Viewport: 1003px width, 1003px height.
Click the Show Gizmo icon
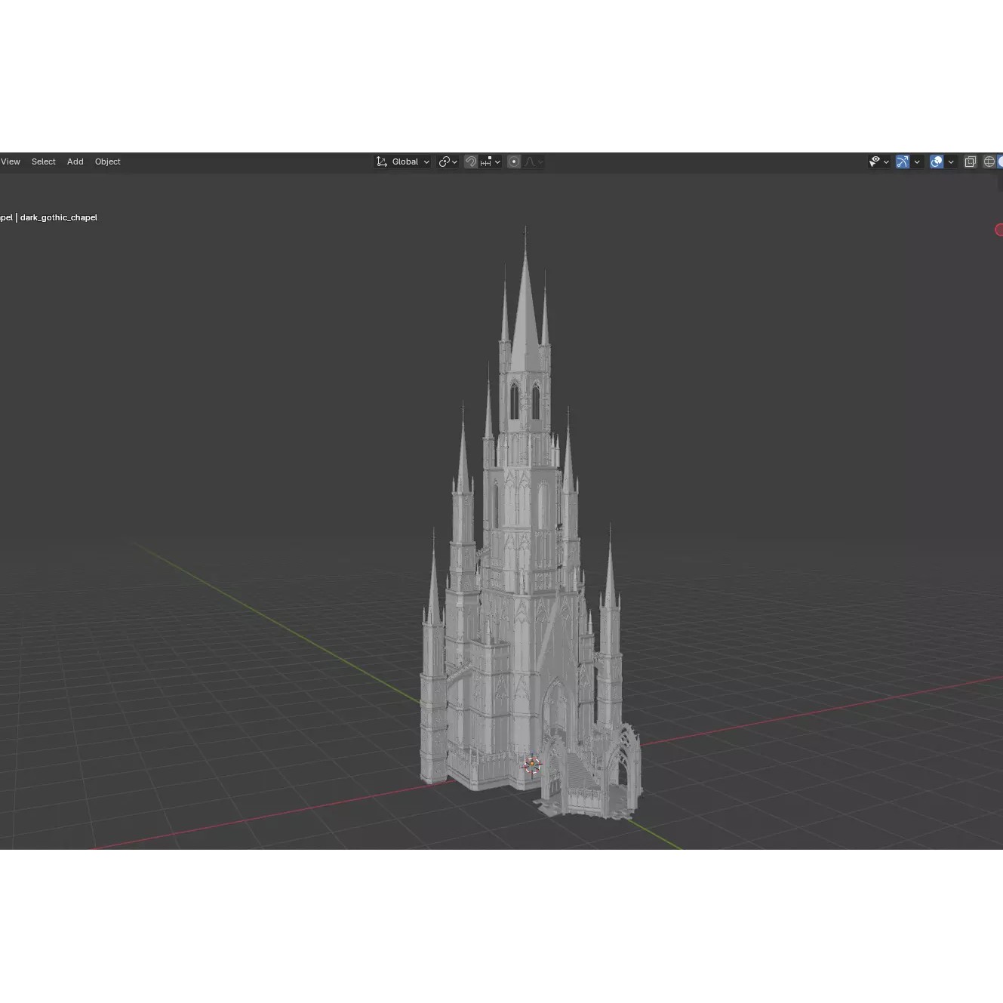(903, 162)
